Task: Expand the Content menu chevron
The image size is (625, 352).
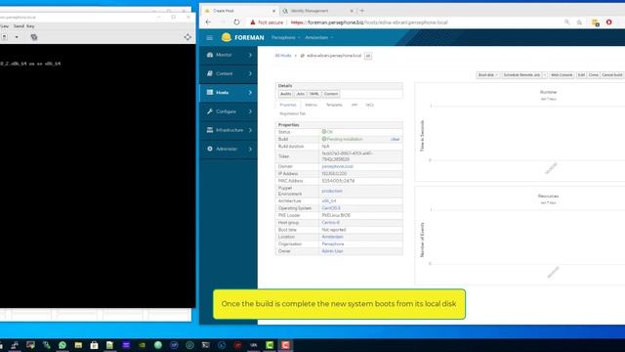Action: point(250,73)
